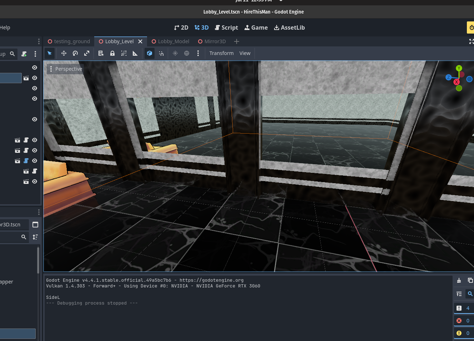This screenshot has height=341, width=474.
Task: Copy output log selection icon
Action: point(470,281)
